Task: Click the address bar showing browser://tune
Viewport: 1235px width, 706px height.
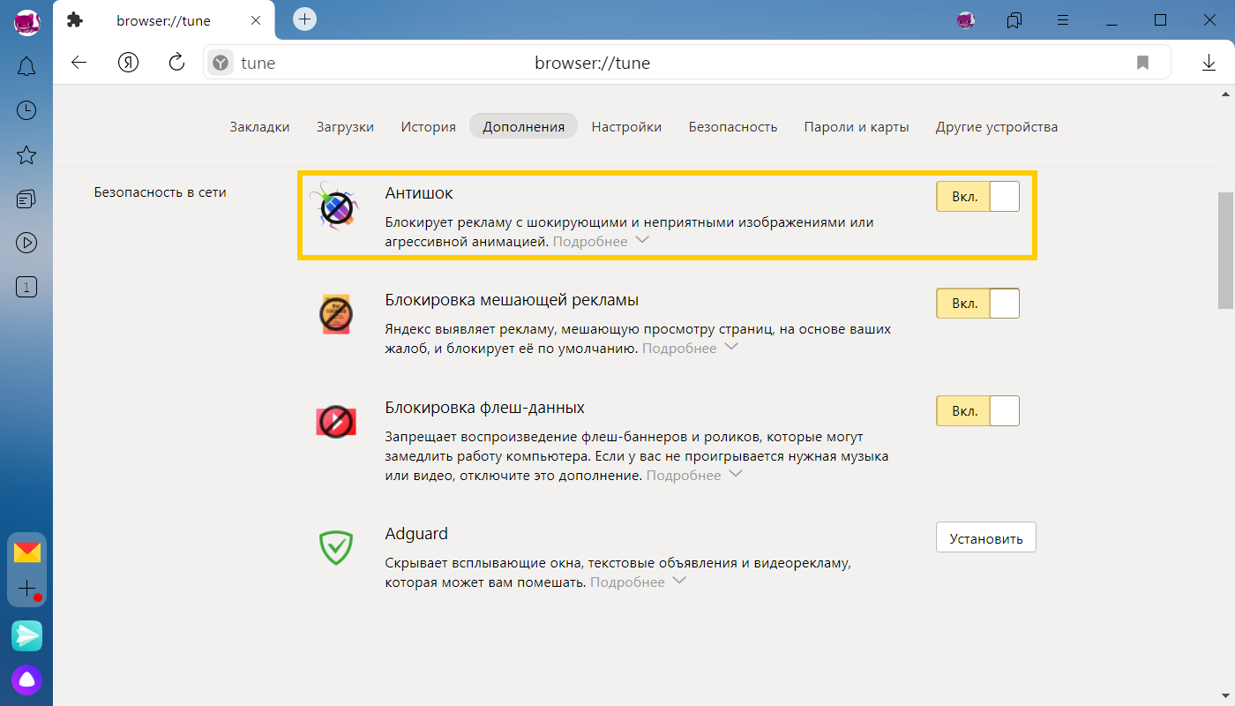Action: (688, 63)
